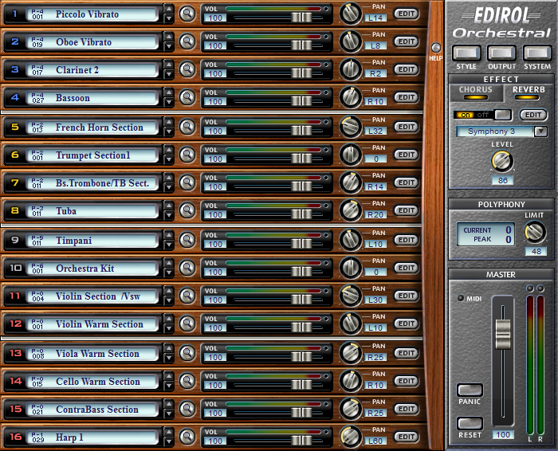
Task: Click the magnifier icon beside Harp 1
Action: 187,437
